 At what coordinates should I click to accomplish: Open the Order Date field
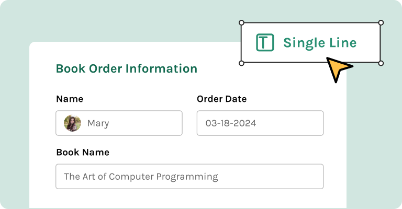(260, 123)
